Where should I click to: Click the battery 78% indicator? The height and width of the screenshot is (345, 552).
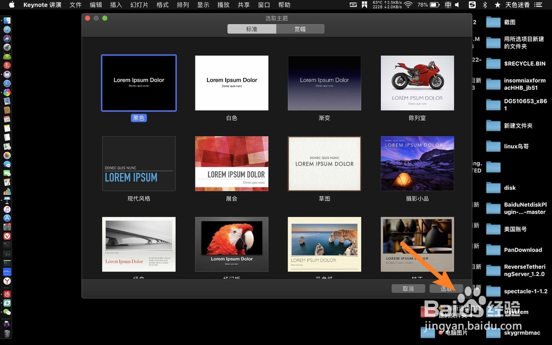point(428,4)
